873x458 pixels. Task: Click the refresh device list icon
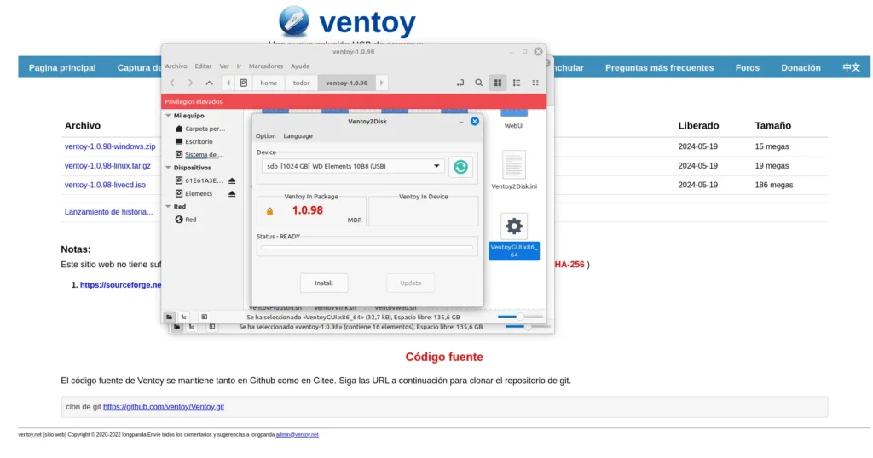coord(460,167)
